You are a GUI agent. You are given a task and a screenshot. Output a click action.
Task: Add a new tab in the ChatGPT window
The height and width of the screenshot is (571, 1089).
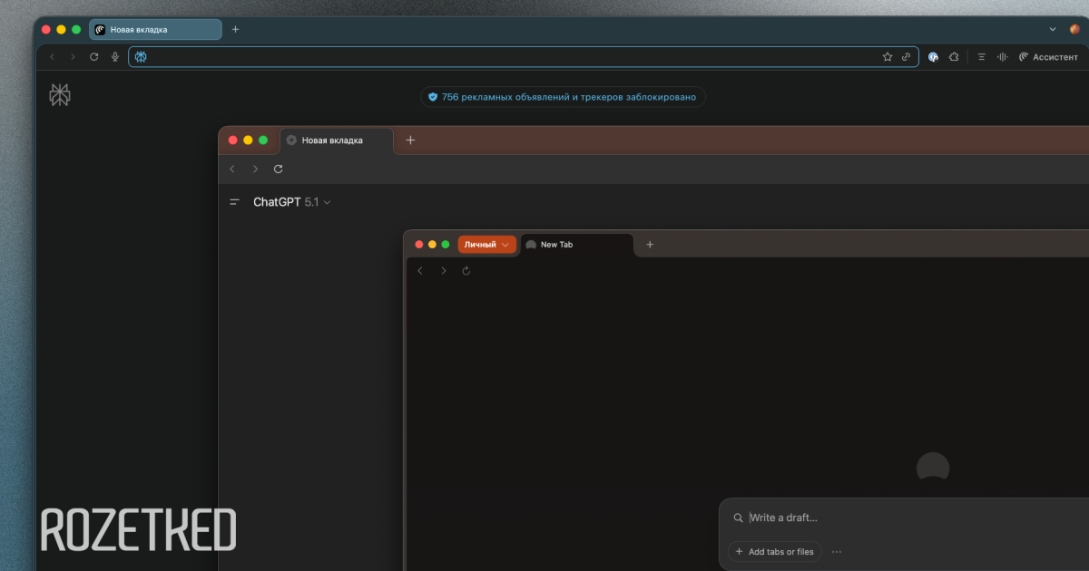pyautogui.click(x=410, y=140)
